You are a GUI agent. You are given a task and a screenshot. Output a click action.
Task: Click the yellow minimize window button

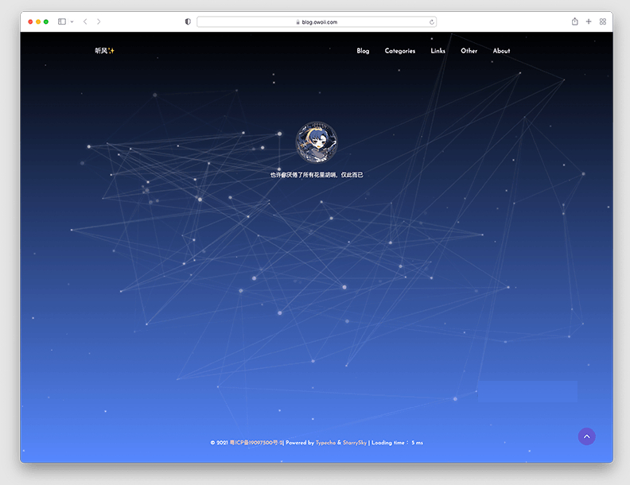[x=38, y=21]
